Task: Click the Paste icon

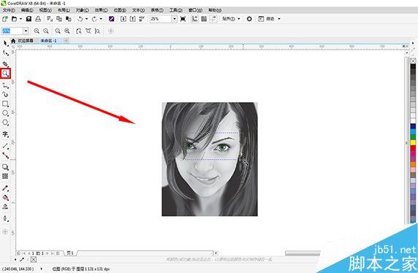Action: (x=69, y=19)
